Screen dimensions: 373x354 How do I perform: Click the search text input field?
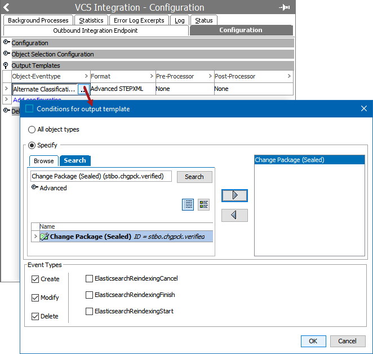tap(101, 177)
